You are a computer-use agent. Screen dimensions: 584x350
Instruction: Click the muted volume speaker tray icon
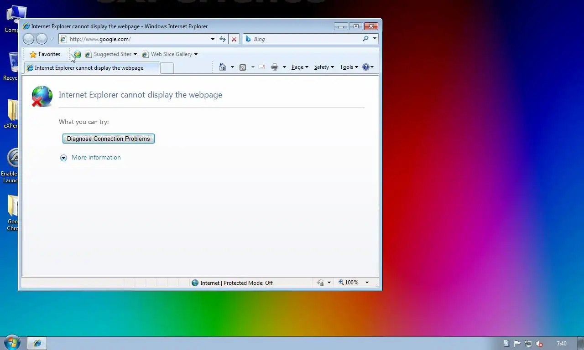(x=539, y=344)
